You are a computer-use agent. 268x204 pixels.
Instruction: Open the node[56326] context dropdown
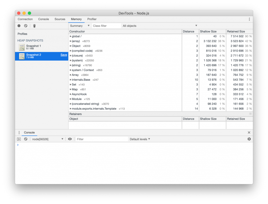[x=48, y=139]
